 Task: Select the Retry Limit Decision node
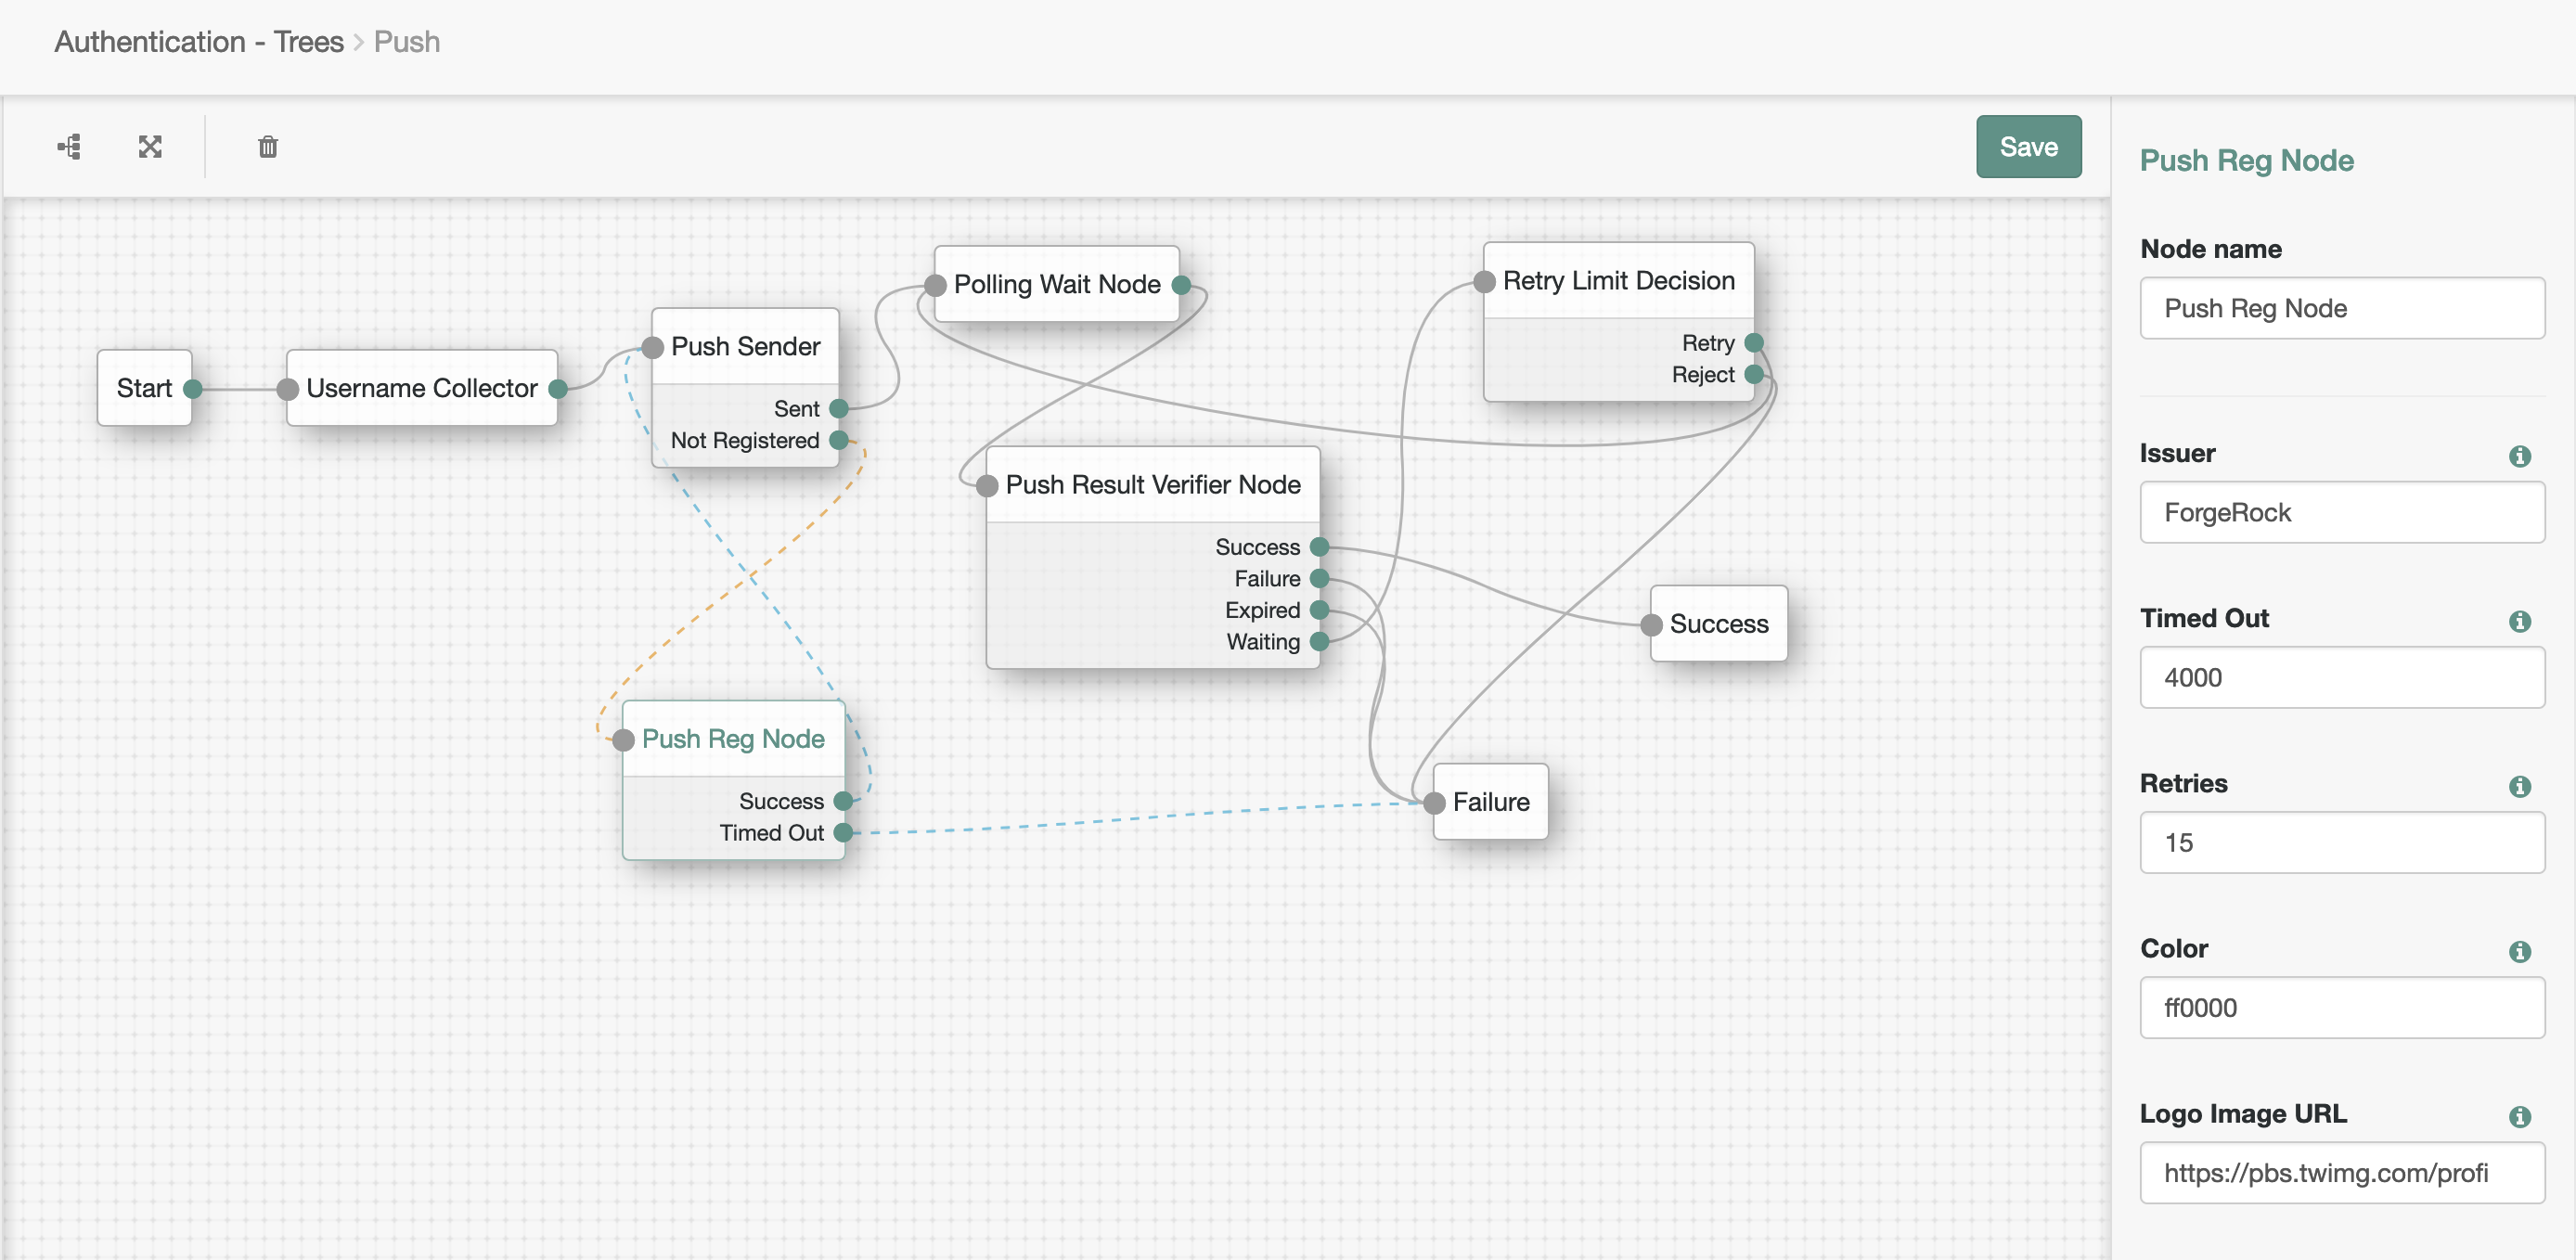tap(1618, 281)
